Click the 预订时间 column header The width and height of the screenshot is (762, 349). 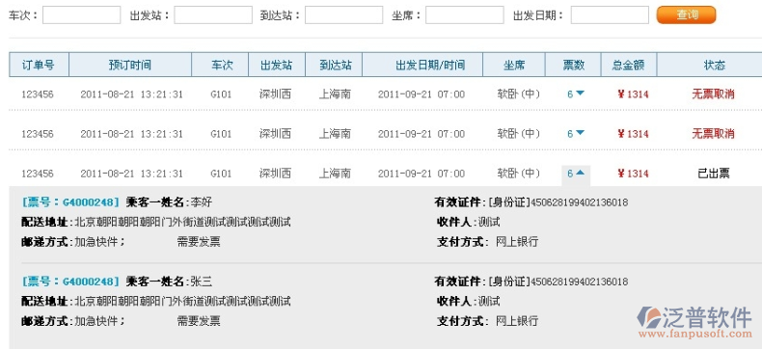click(x=130, y=65)
